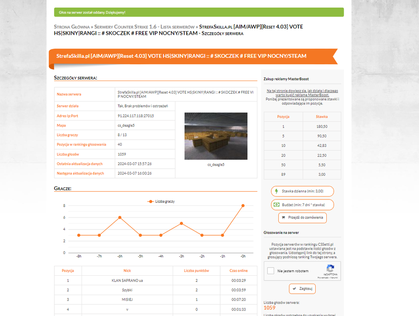This screenshot has height=316, width=419.
Task: Click the orange server title banner
Action: 193,56
